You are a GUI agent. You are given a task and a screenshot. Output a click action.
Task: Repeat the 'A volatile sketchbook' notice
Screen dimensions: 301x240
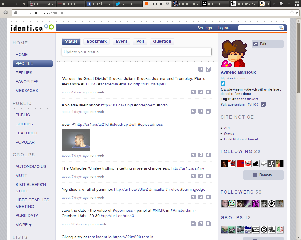tap(201, 112)
